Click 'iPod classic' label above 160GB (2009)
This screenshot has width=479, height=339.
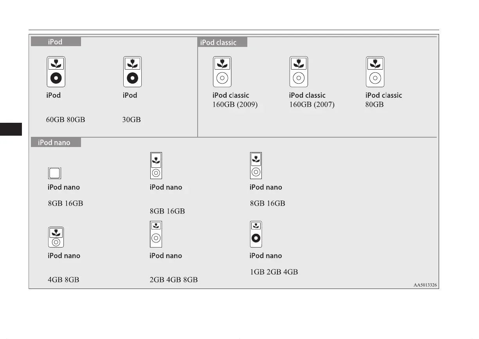[x=231, y=95]
